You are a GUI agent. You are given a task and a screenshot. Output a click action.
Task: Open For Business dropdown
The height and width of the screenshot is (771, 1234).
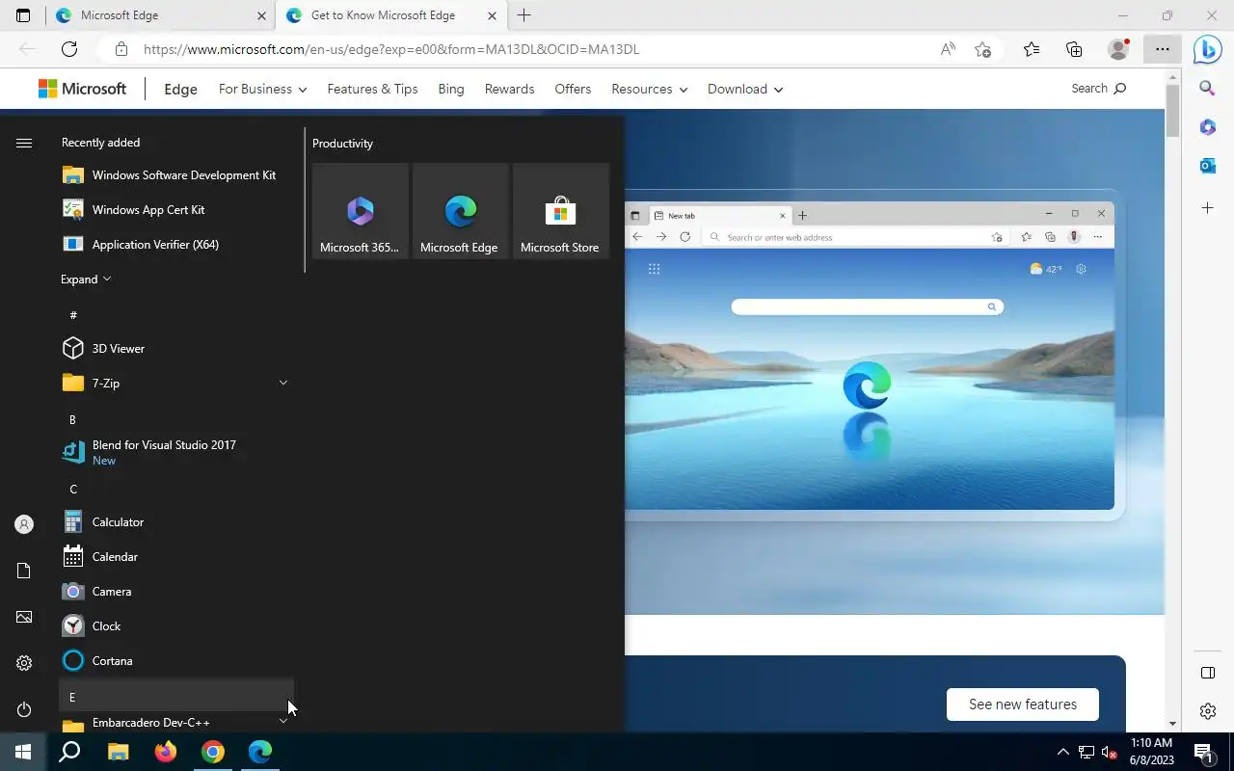coord(262,89)
